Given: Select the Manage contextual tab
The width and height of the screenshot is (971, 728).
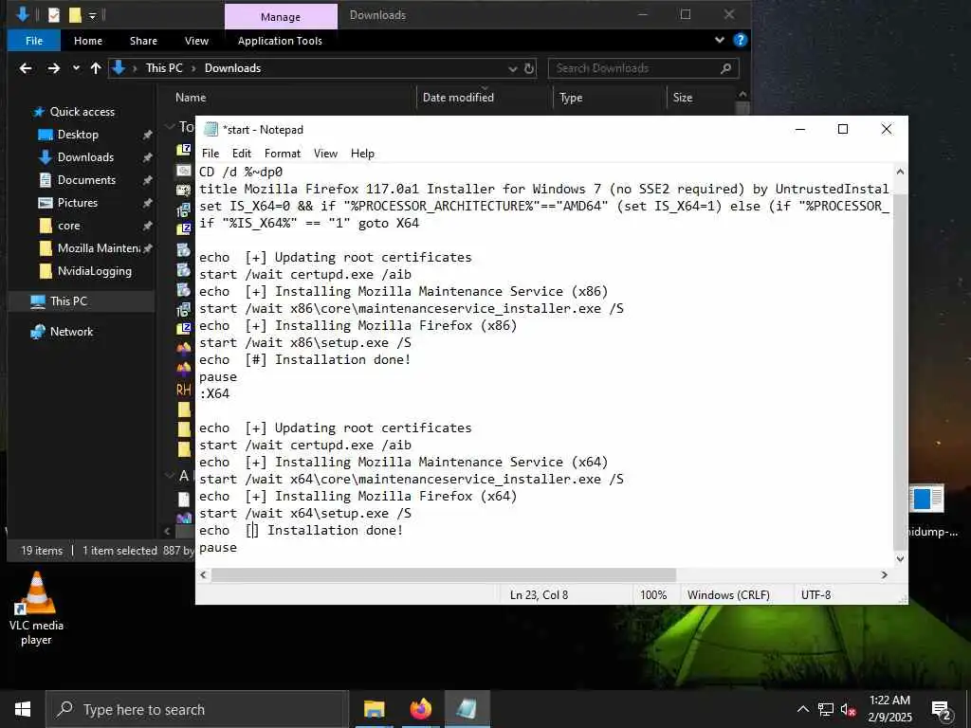Looking at the screenshot, I should tap(281, 17).
